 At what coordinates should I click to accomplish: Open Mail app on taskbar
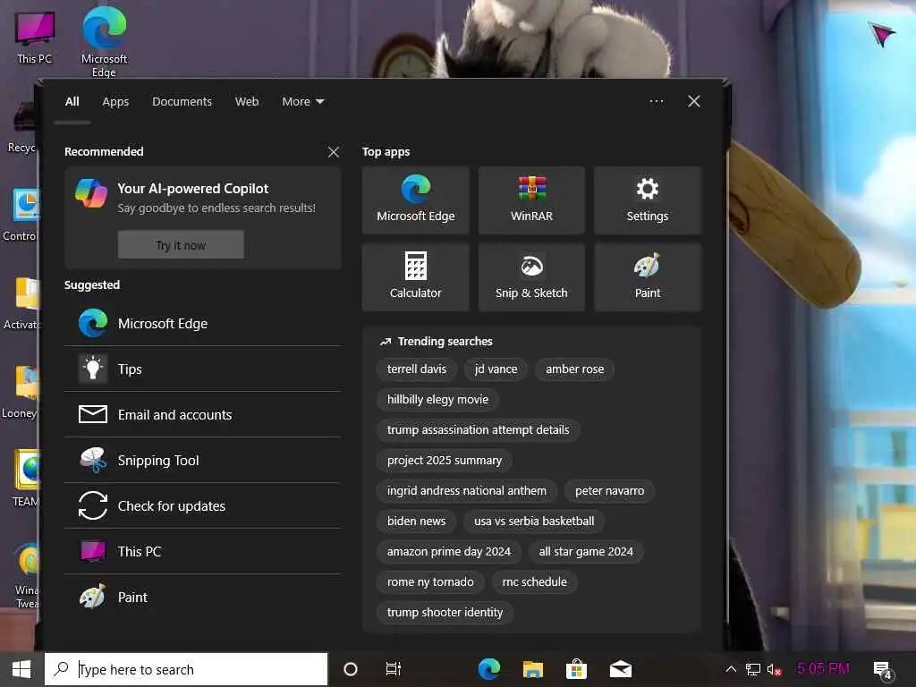click(x=621, y=669)
